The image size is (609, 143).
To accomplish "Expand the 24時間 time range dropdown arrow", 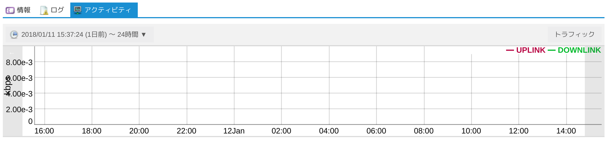I will [x=144, y=34].
